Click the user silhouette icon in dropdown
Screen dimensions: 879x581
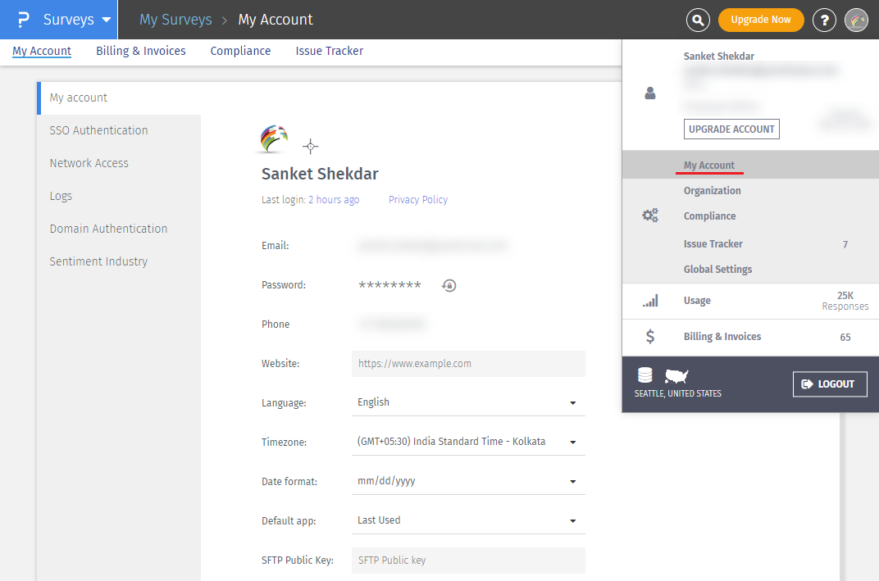pos(649,93)
